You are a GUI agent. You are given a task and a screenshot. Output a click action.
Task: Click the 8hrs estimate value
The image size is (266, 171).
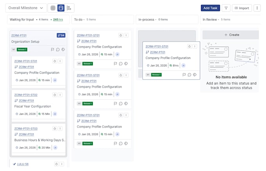pyautogui.click(x=176, y=65)
